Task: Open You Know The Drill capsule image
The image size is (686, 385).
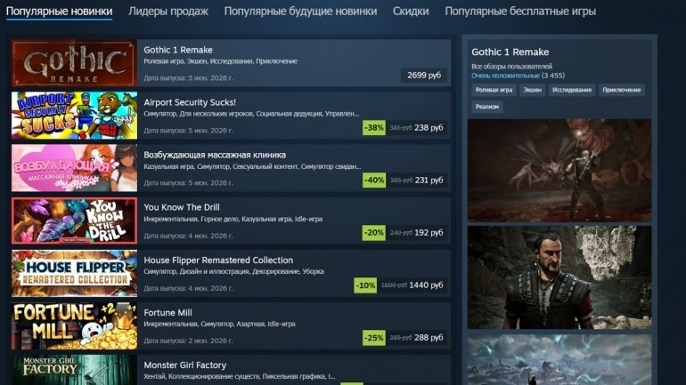Action: pyautogui.click(x=74, y=221)
